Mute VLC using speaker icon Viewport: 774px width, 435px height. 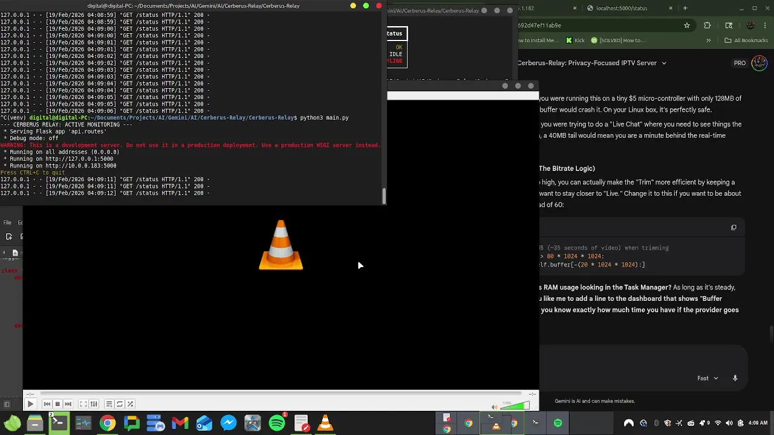pyautogui.click(x=495, y=407)
